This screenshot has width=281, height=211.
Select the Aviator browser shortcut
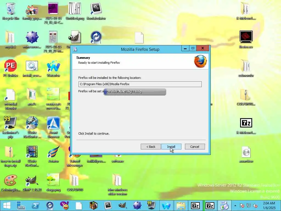(x=53, y=154)
